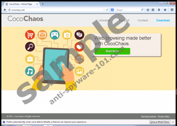Bookmark this page with the star icon
The image size is (177, 126).
(x=148, y=10)
